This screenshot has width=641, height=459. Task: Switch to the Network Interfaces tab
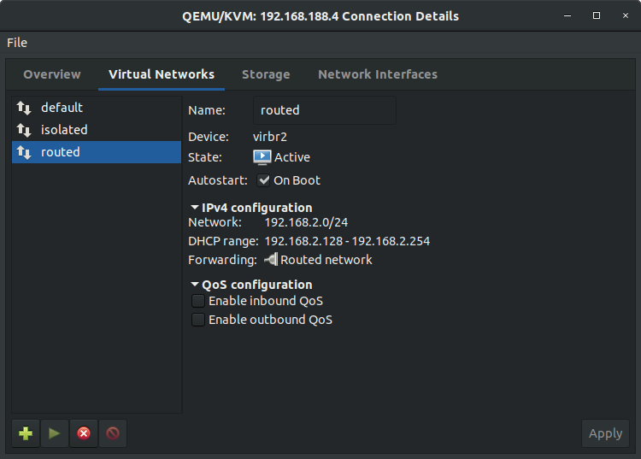377,74
